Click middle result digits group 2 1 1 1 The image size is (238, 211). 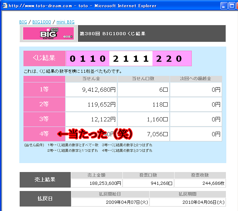[x=131, y=59]
